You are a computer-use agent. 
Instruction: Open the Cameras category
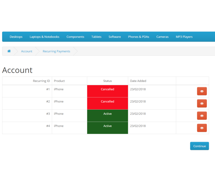(162, 37)
